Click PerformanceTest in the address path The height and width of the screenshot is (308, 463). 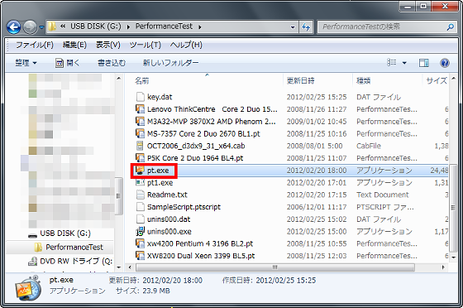click(x=164, y=26)
